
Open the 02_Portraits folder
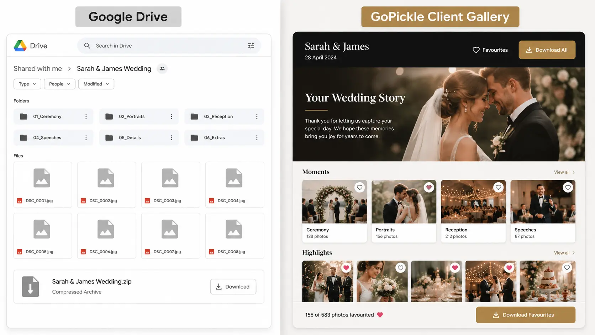tap(139, 116)
